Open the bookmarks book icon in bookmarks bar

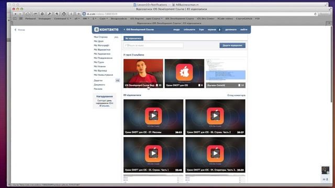15,19
